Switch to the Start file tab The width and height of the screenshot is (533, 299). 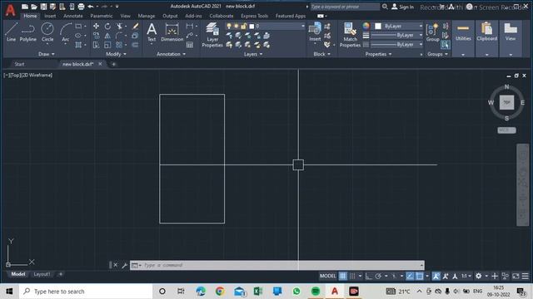(19, 64)
